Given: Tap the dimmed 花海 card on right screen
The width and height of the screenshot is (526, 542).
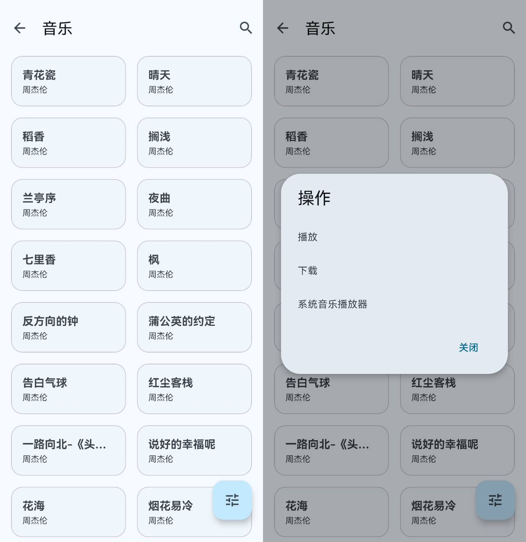Looking at the screenshot, I should (x=332, y=512).
